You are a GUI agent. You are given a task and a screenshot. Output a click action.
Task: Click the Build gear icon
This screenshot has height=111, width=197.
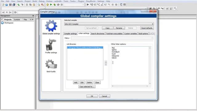(47, 5)
